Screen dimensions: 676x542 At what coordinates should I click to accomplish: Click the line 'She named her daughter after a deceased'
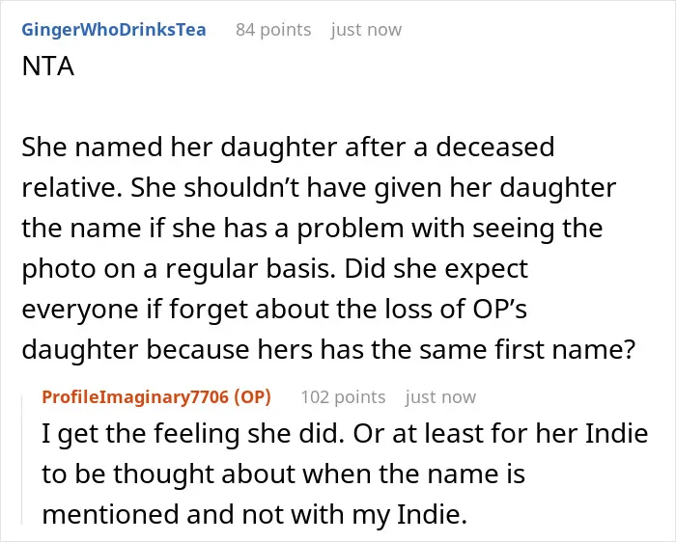coord(288,147)
